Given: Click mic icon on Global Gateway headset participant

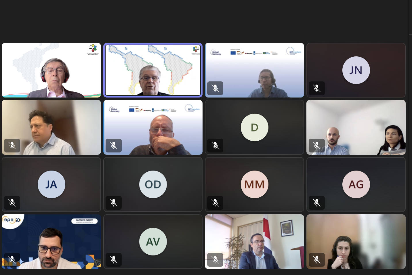Looking at the screenshot, I should click(x=215, y=88).
